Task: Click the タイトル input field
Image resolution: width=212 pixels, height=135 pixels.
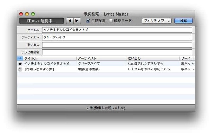Action: point(117,30)
